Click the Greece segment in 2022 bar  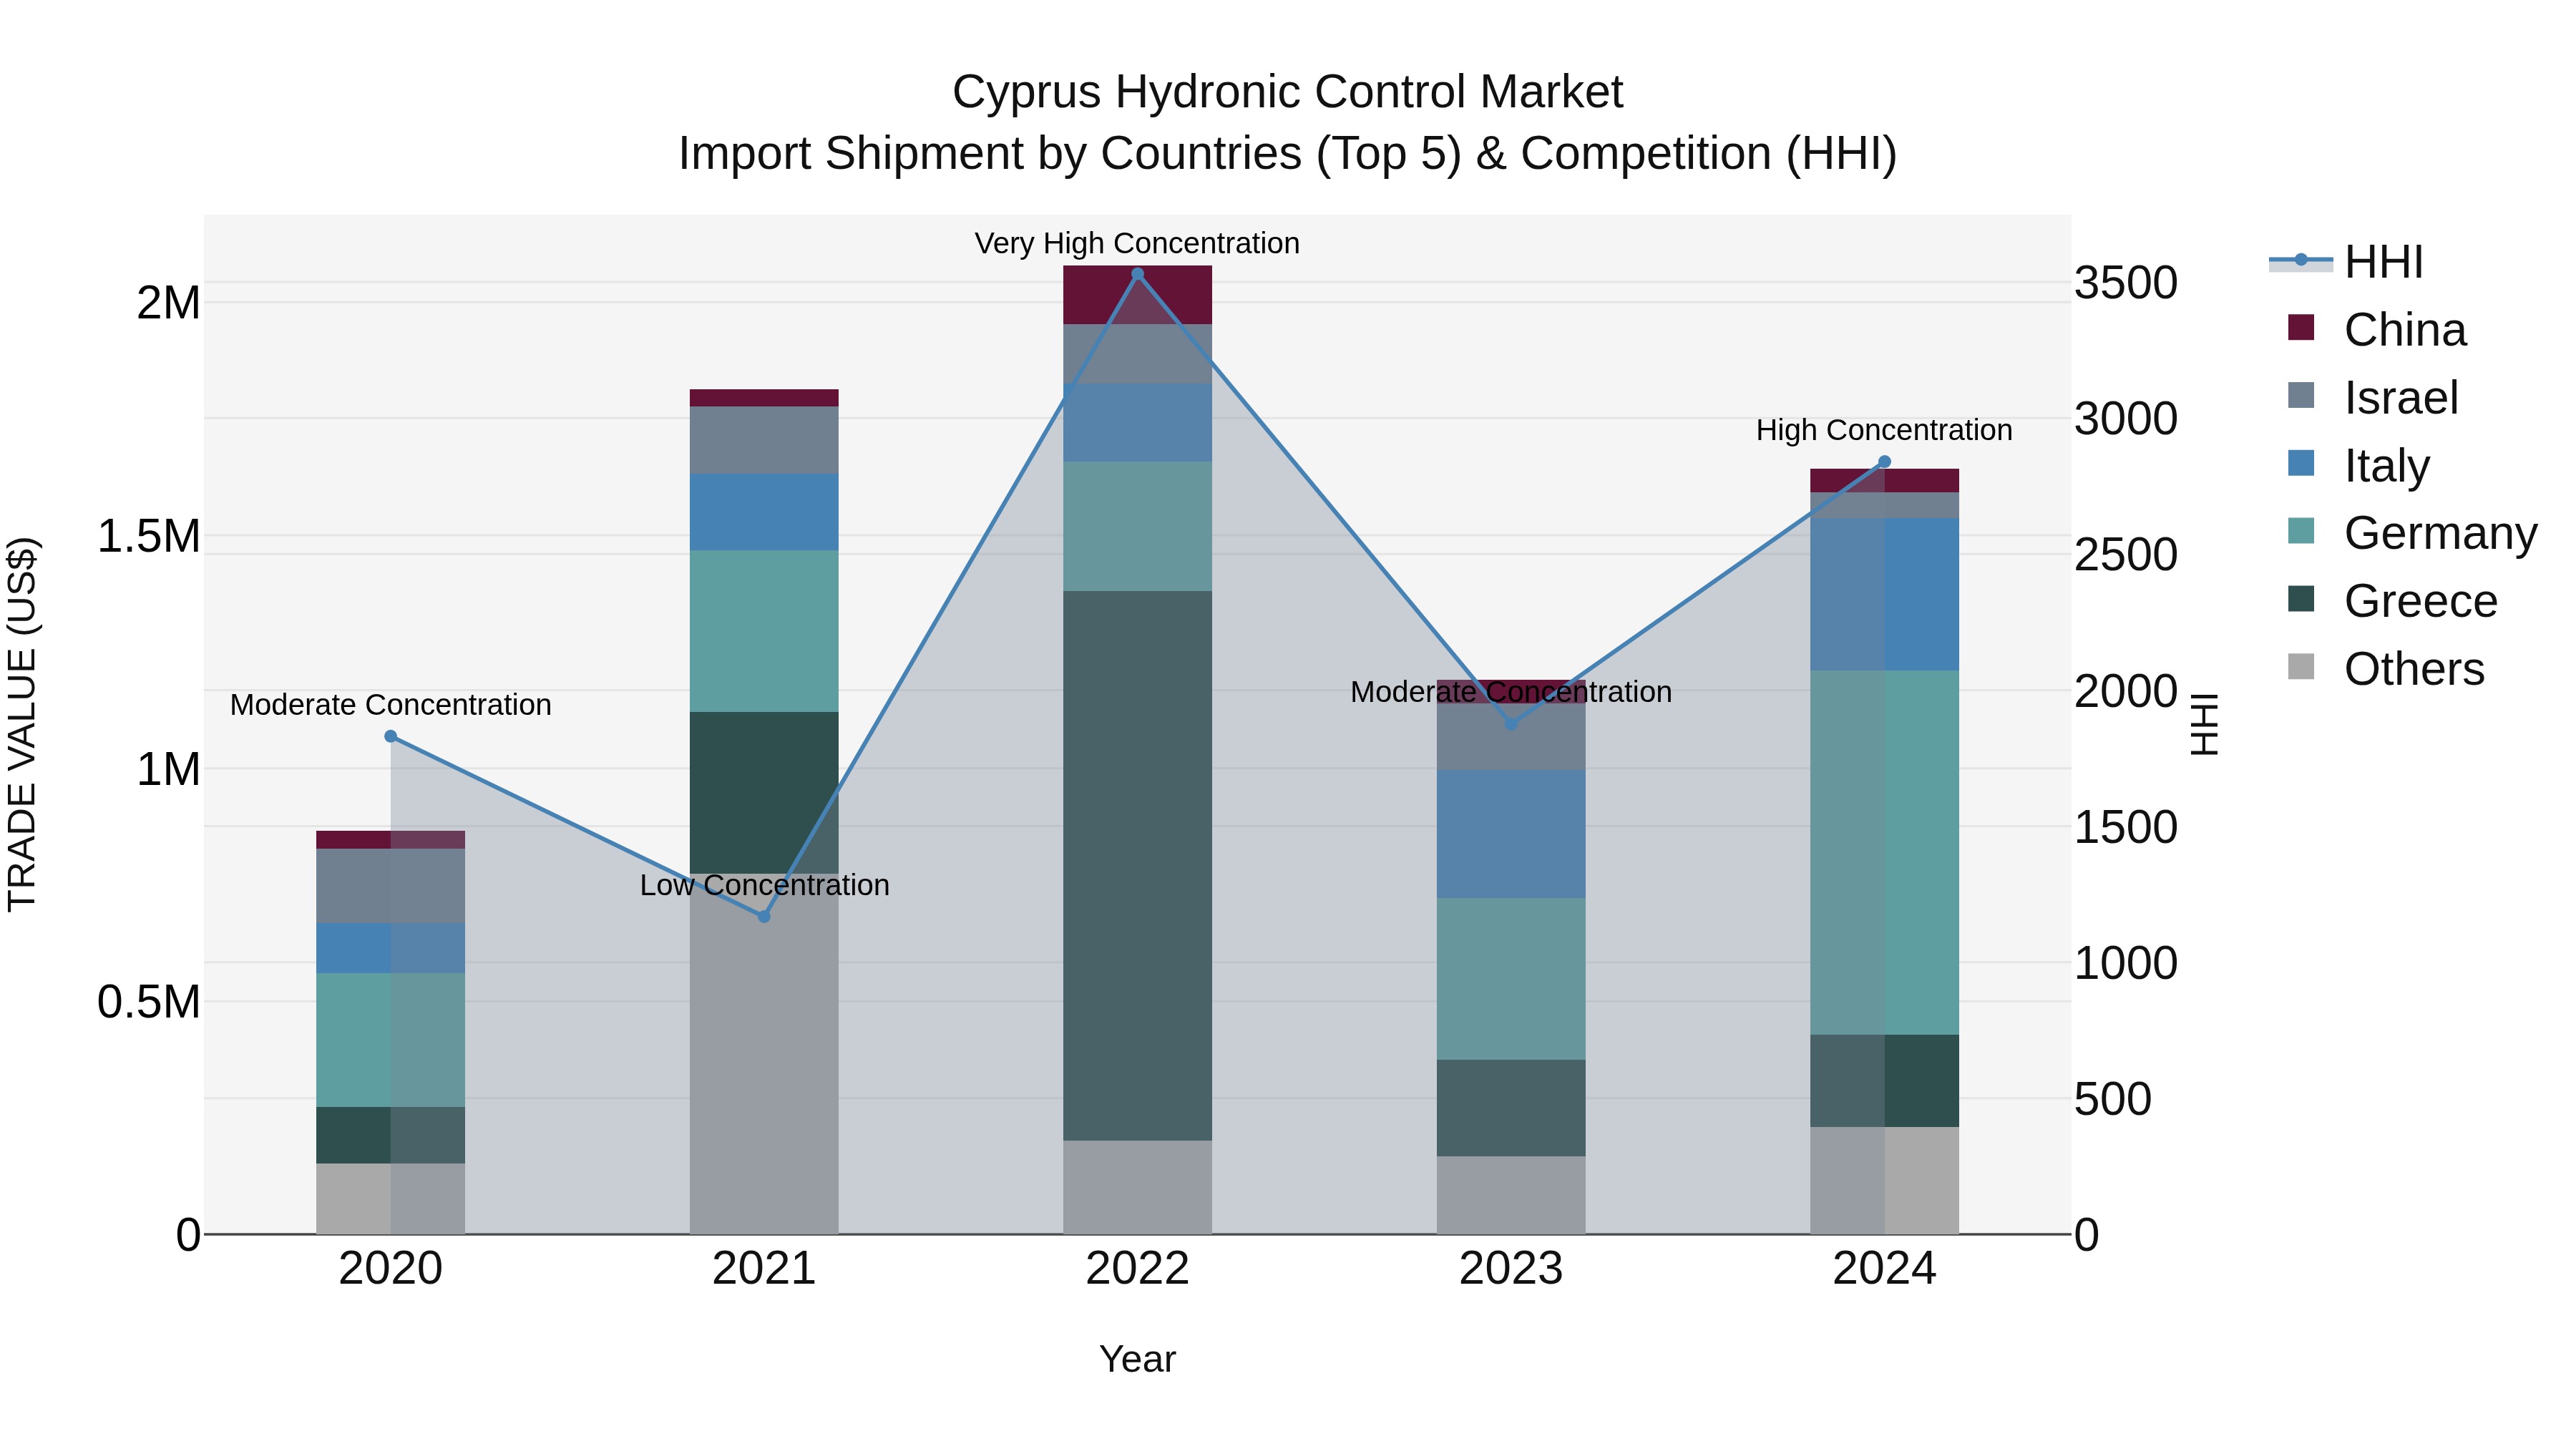point(1137,865)
